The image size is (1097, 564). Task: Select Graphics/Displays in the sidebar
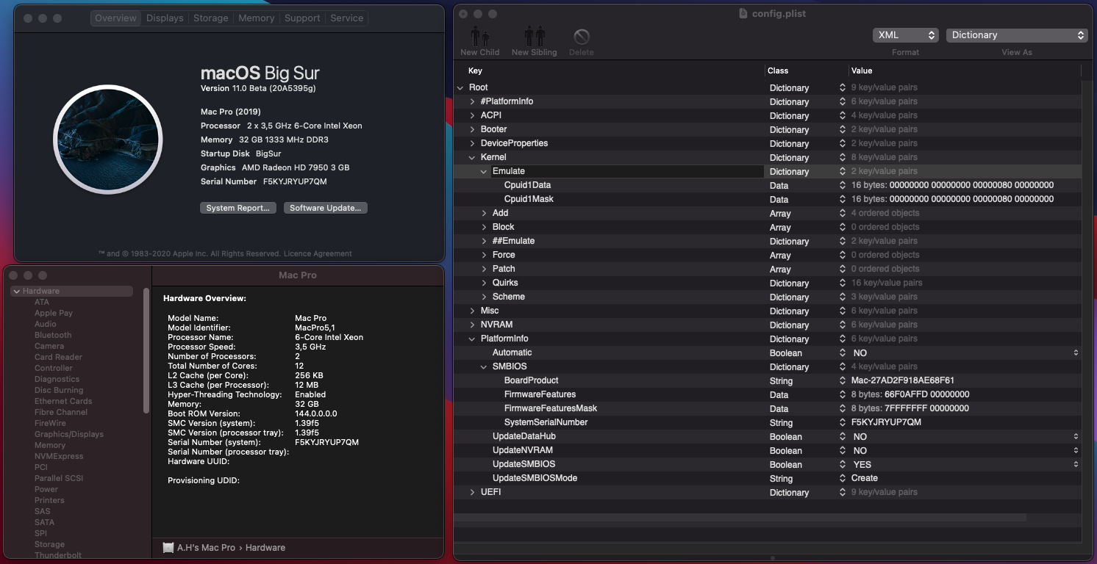click(x=69, y=434)
